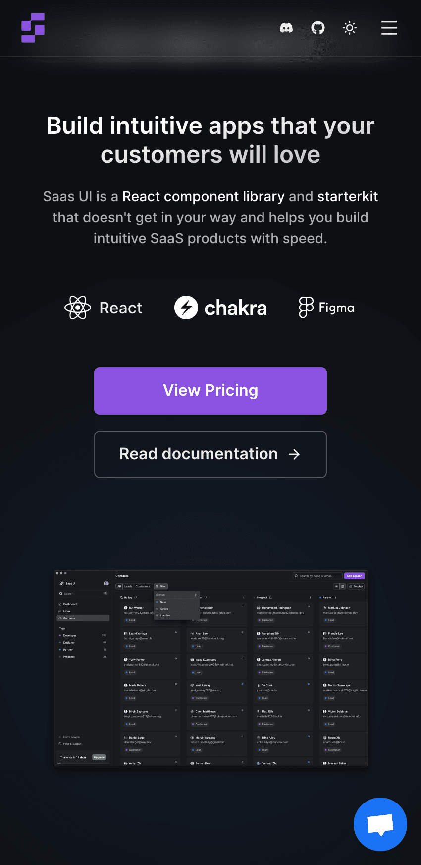Open the Display options dropdown

[x=356, y=586]
